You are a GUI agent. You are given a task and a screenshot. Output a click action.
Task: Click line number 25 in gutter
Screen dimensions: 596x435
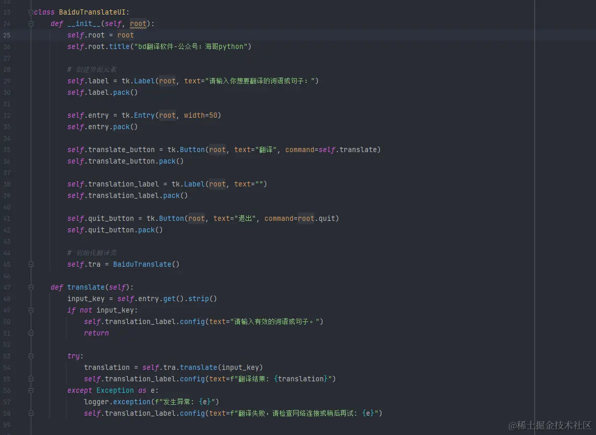coord(7,35)
